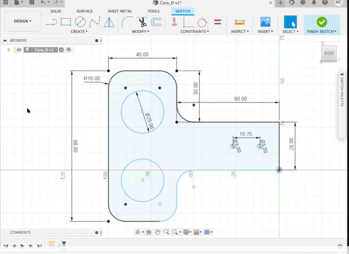The image size is (349, 254).
Task: Switch to the SURFACE tab
Action: tap(84, 11)
